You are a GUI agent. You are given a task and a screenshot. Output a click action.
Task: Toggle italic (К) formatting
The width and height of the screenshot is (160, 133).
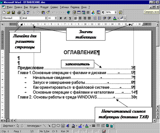pos(65,18)
